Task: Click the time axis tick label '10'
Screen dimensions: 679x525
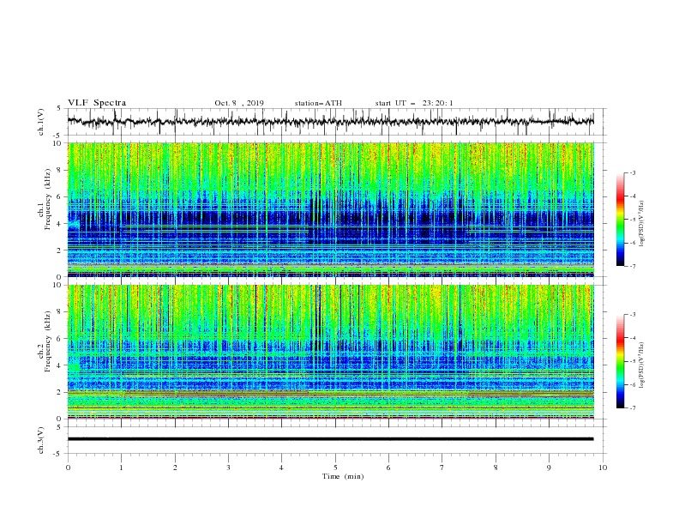Action: [603, 468]
